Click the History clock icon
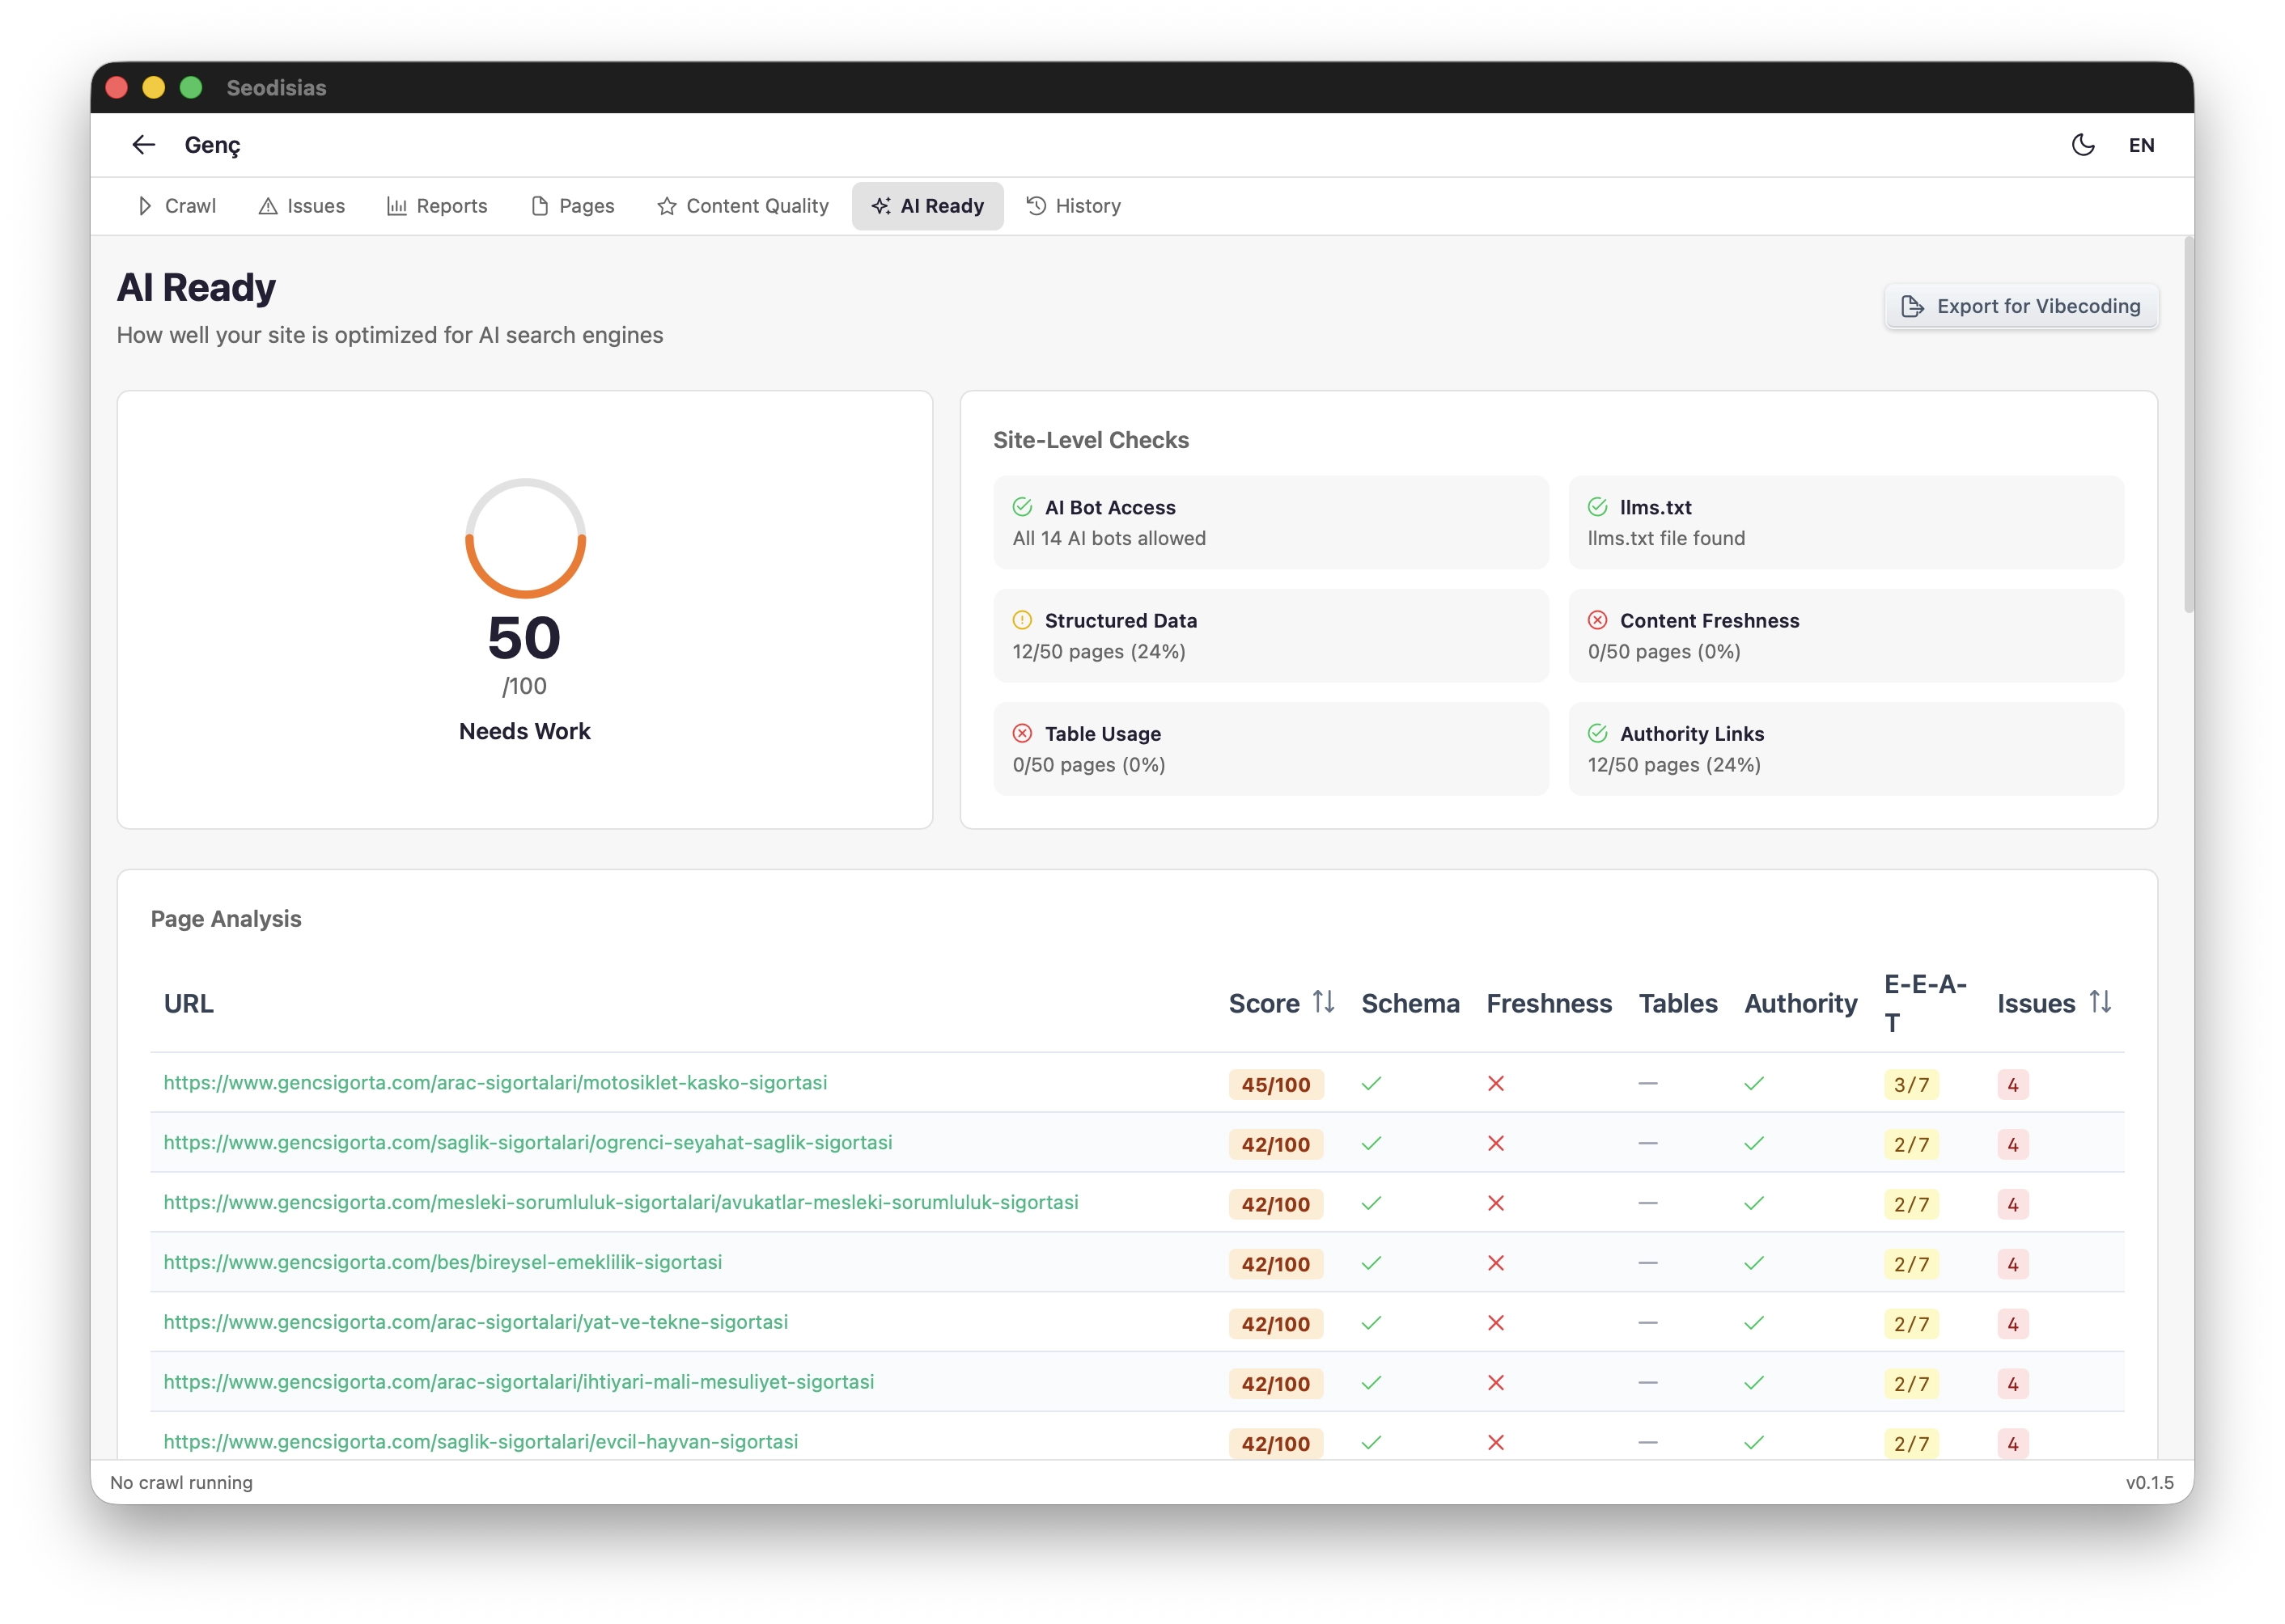 1034,206
